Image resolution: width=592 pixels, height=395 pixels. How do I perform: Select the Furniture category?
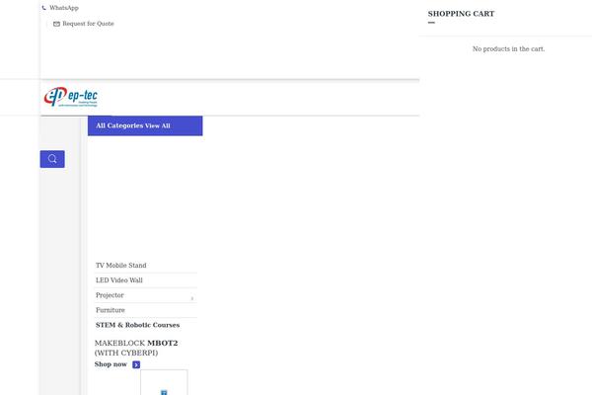tap(110, 310)
